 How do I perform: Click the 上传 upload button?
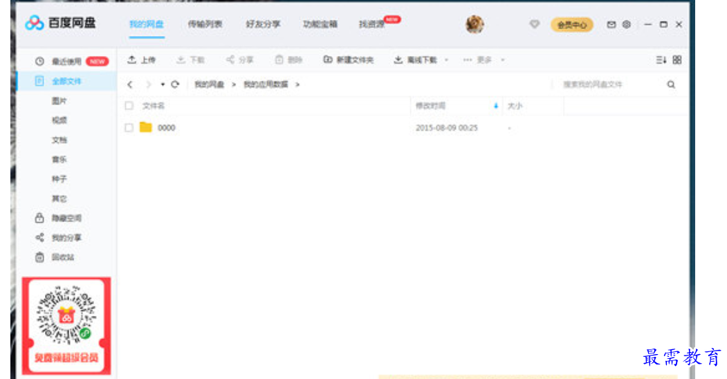pos(142,59)
